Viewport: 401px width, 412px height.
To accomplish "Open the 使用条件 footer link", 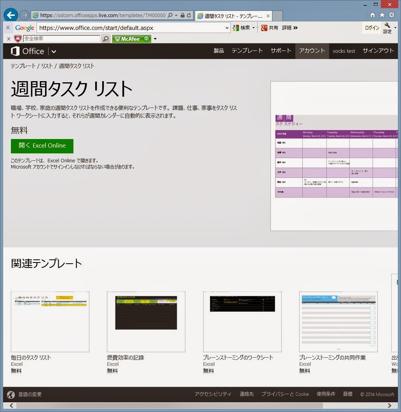I will pyautogui.click(x=326, y=394).
